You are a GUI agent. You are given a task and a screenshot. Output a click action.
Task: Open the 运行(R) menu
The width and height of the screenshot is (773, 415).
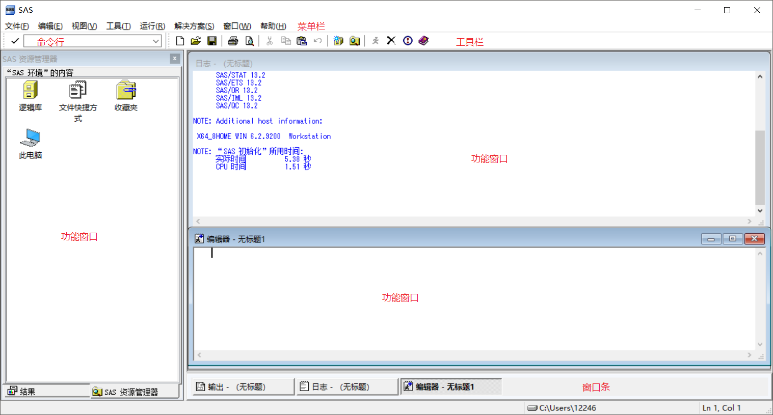tap(152, 26)
